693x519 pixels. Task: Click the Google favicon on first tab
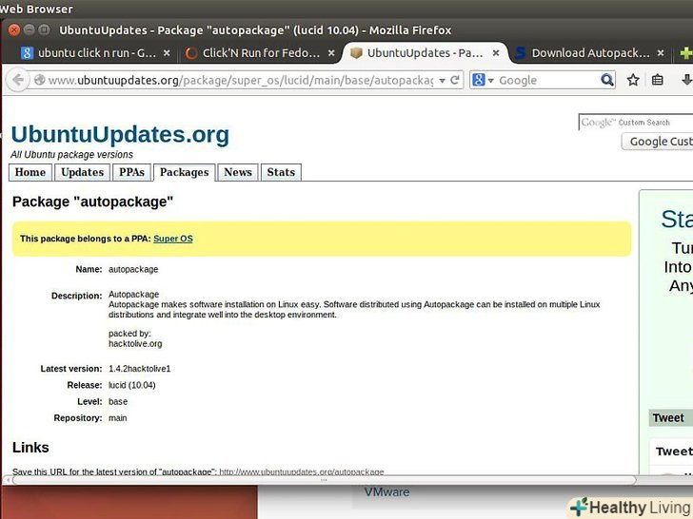[28, 53]
